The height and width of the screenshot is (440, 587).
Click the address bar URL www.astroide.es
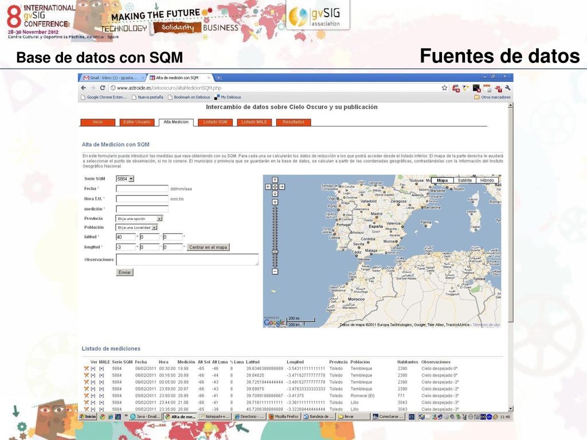click(x=169, y=88)
